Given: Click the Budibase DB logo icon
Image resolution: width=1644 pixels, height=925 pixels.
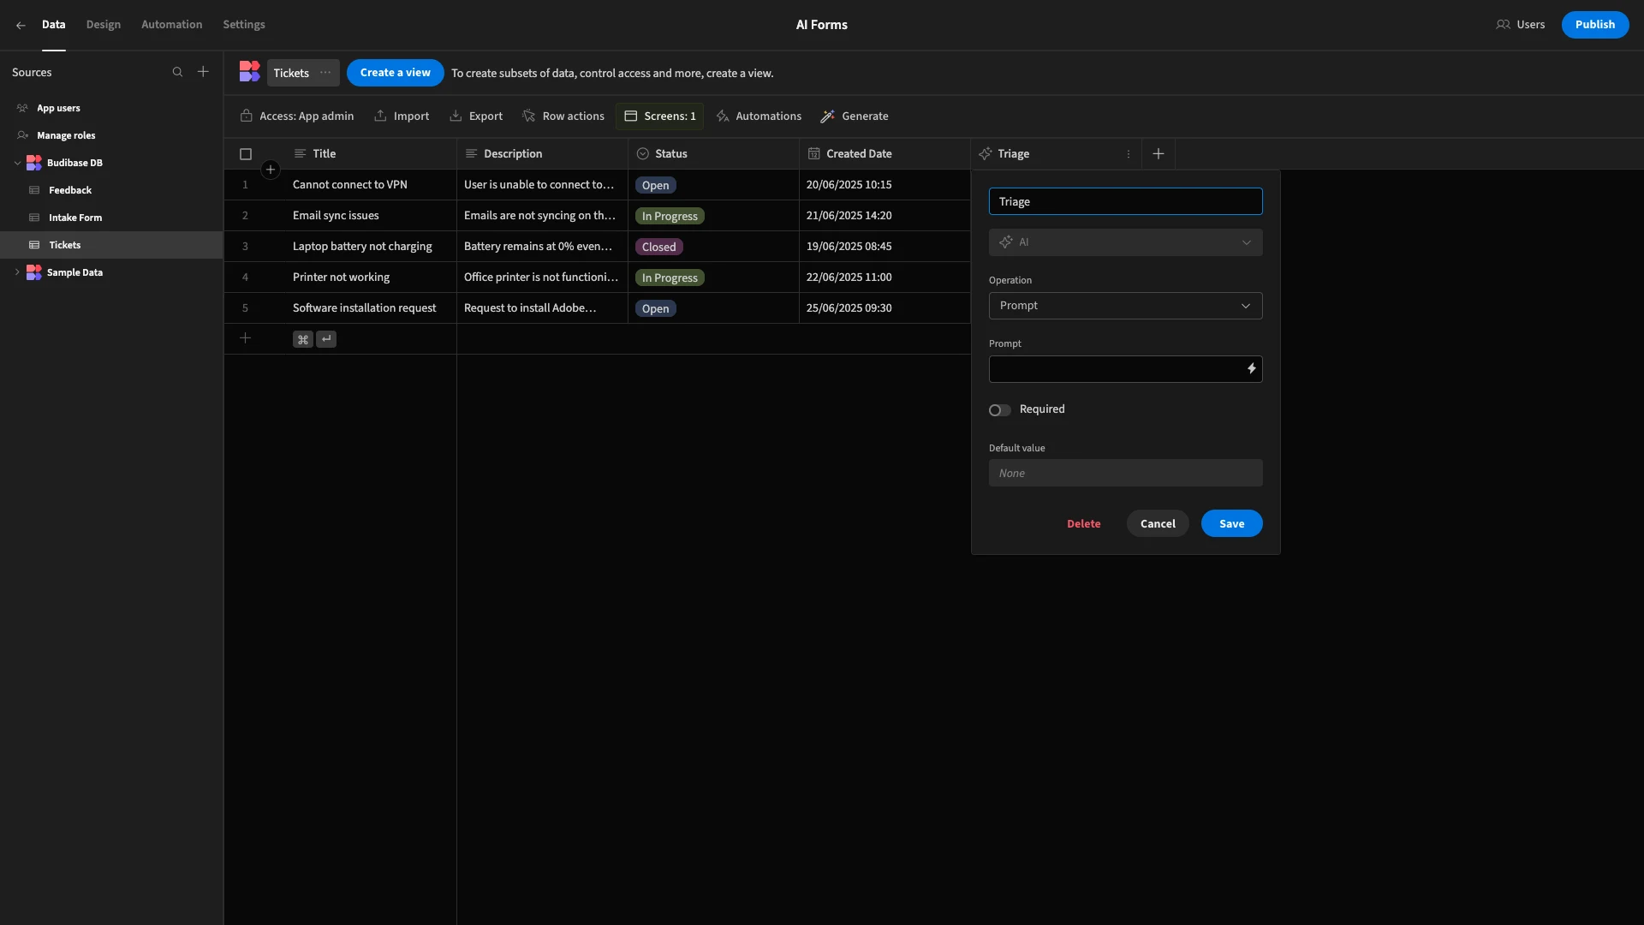Looking at the screenshot, I should (x=34, y=163).
